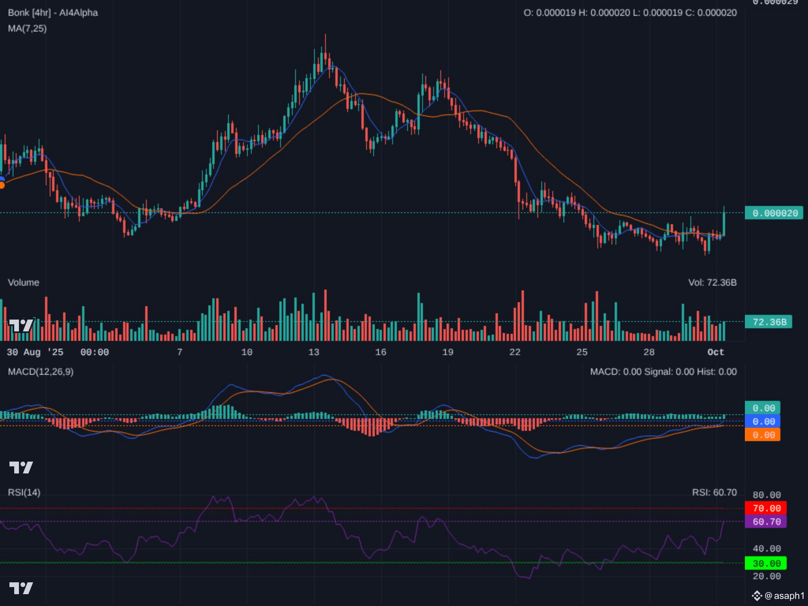Click the 72.36B volume axis label
808x606 pixels.
coord(768,322)
